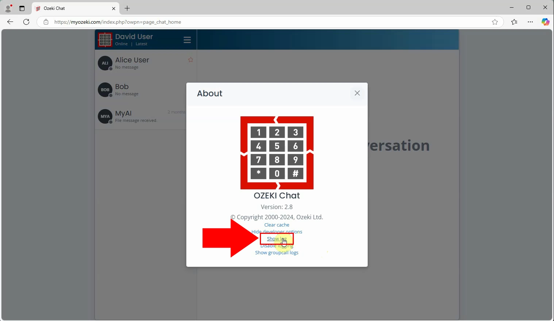Reload the page with refresh icon
Image resolution: width=554 pixels, height=321 pixels.
(x=26, y=22)
